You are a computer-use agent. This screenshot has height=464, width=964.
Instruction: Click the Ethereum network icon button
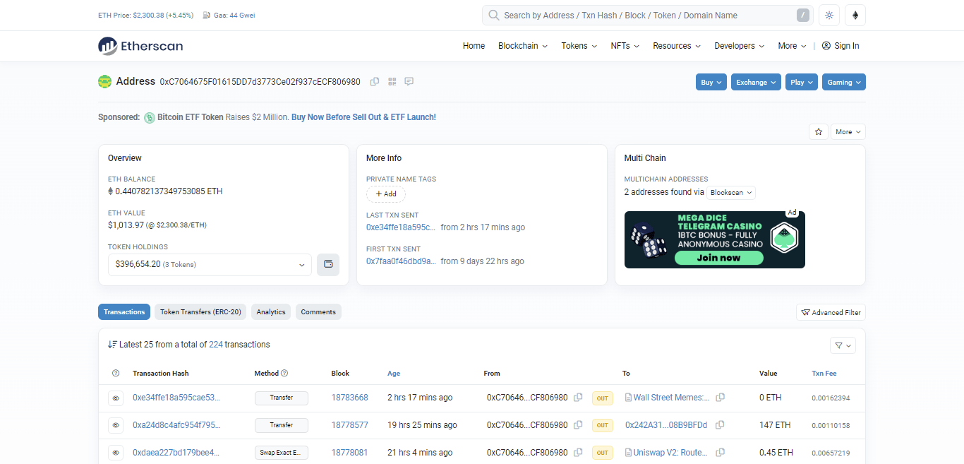pos(855,16)
